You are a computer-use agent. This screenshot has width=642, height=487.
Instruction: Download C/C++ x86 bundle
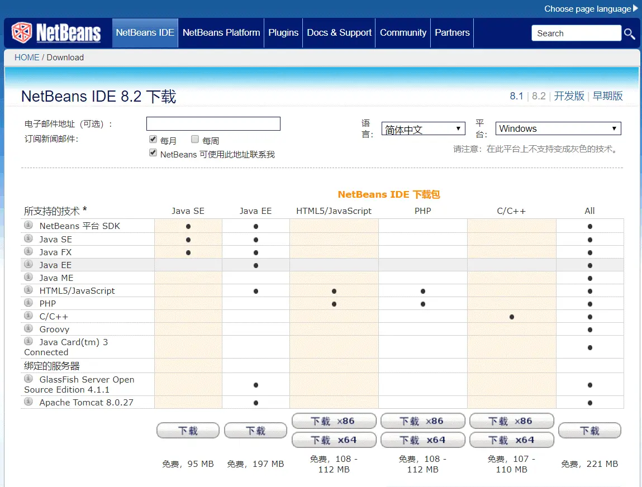512,421
